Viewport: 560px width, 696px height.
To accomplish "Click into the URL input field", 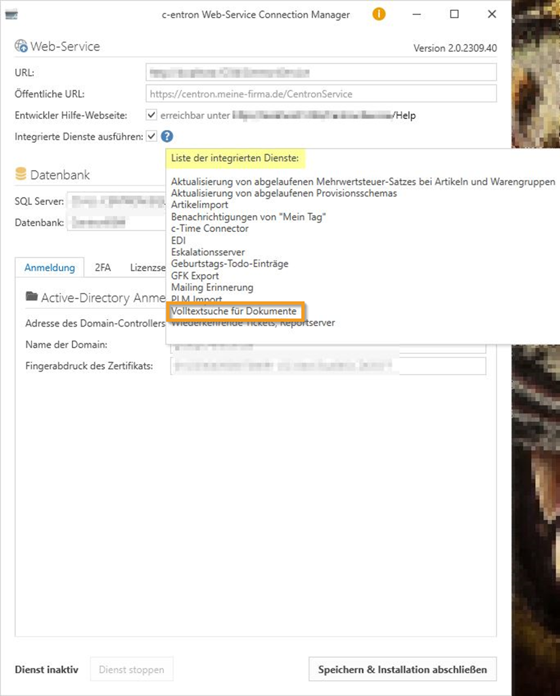I will [x=321, y=73].
